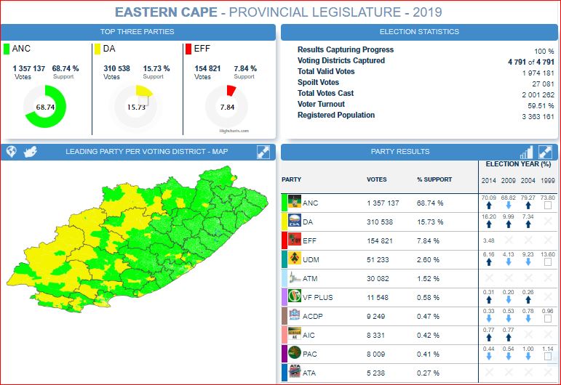Tick the 1999 checkbox in the ANC row
Viewport: 561px width, 385px height.
coord(547,206)
